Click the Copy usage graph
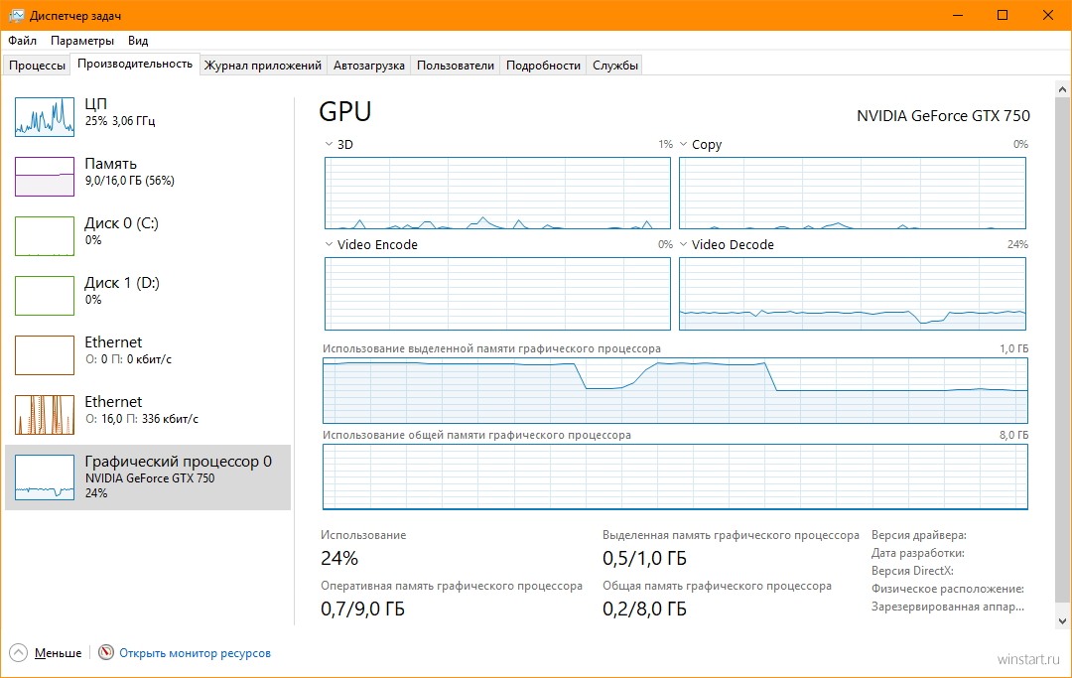Viewport: 1072px width, 678px height. 853,193
